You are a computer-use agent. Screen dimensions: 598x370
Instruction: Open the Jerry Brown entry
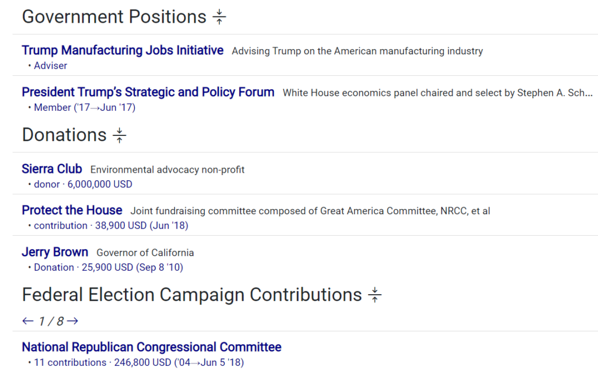[55, 252]
